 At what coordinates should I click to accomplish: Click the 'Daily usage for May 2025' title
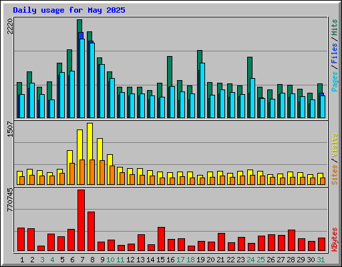[x=69, y=10]
